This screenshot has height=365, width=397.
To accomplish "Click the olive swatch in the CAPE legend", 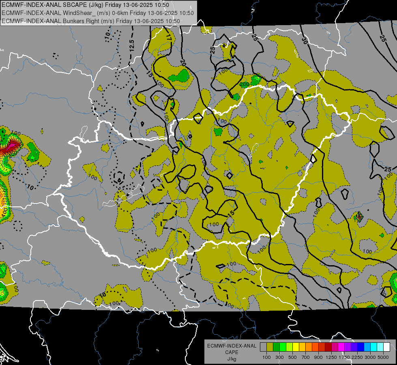I will point(270,347).
